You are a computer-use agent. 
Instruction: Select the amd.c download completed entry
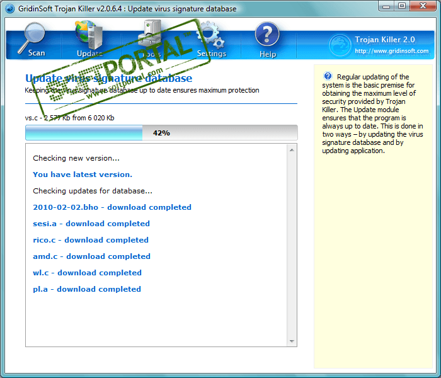click(x=91, y=256)
